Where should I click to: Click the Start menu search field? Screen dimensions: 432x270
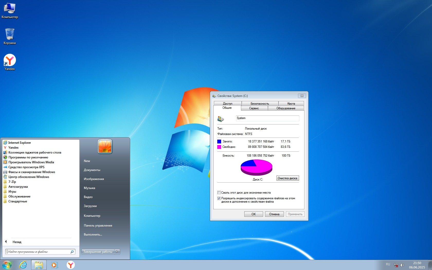39,252
